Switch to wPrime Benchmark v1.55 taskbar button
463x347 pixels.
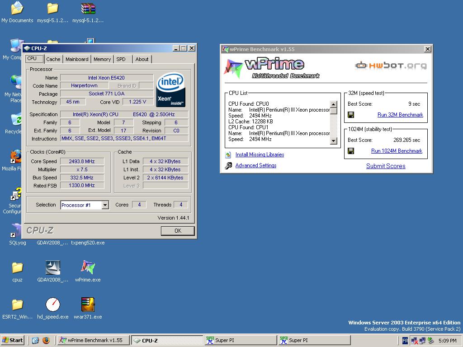[x=93, y=340]
